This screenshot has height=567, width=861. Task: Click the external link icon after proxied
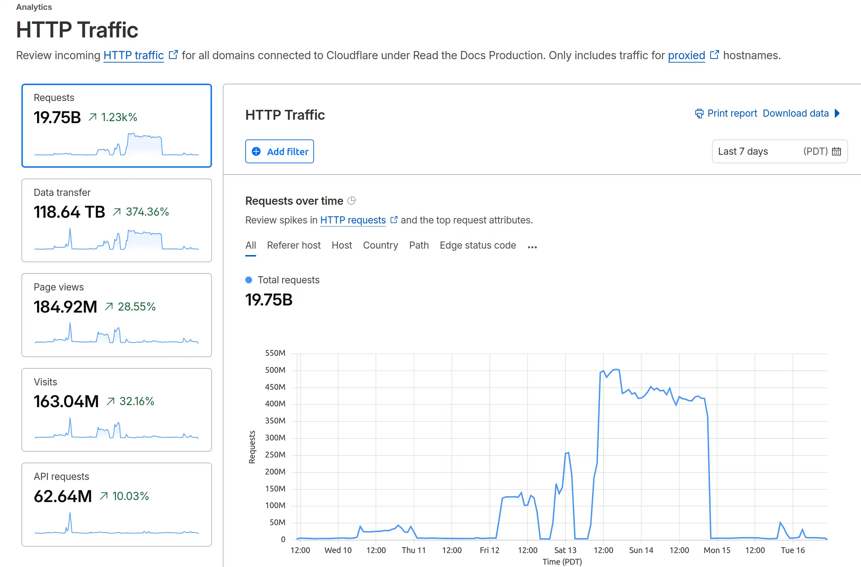click(714, 55)
